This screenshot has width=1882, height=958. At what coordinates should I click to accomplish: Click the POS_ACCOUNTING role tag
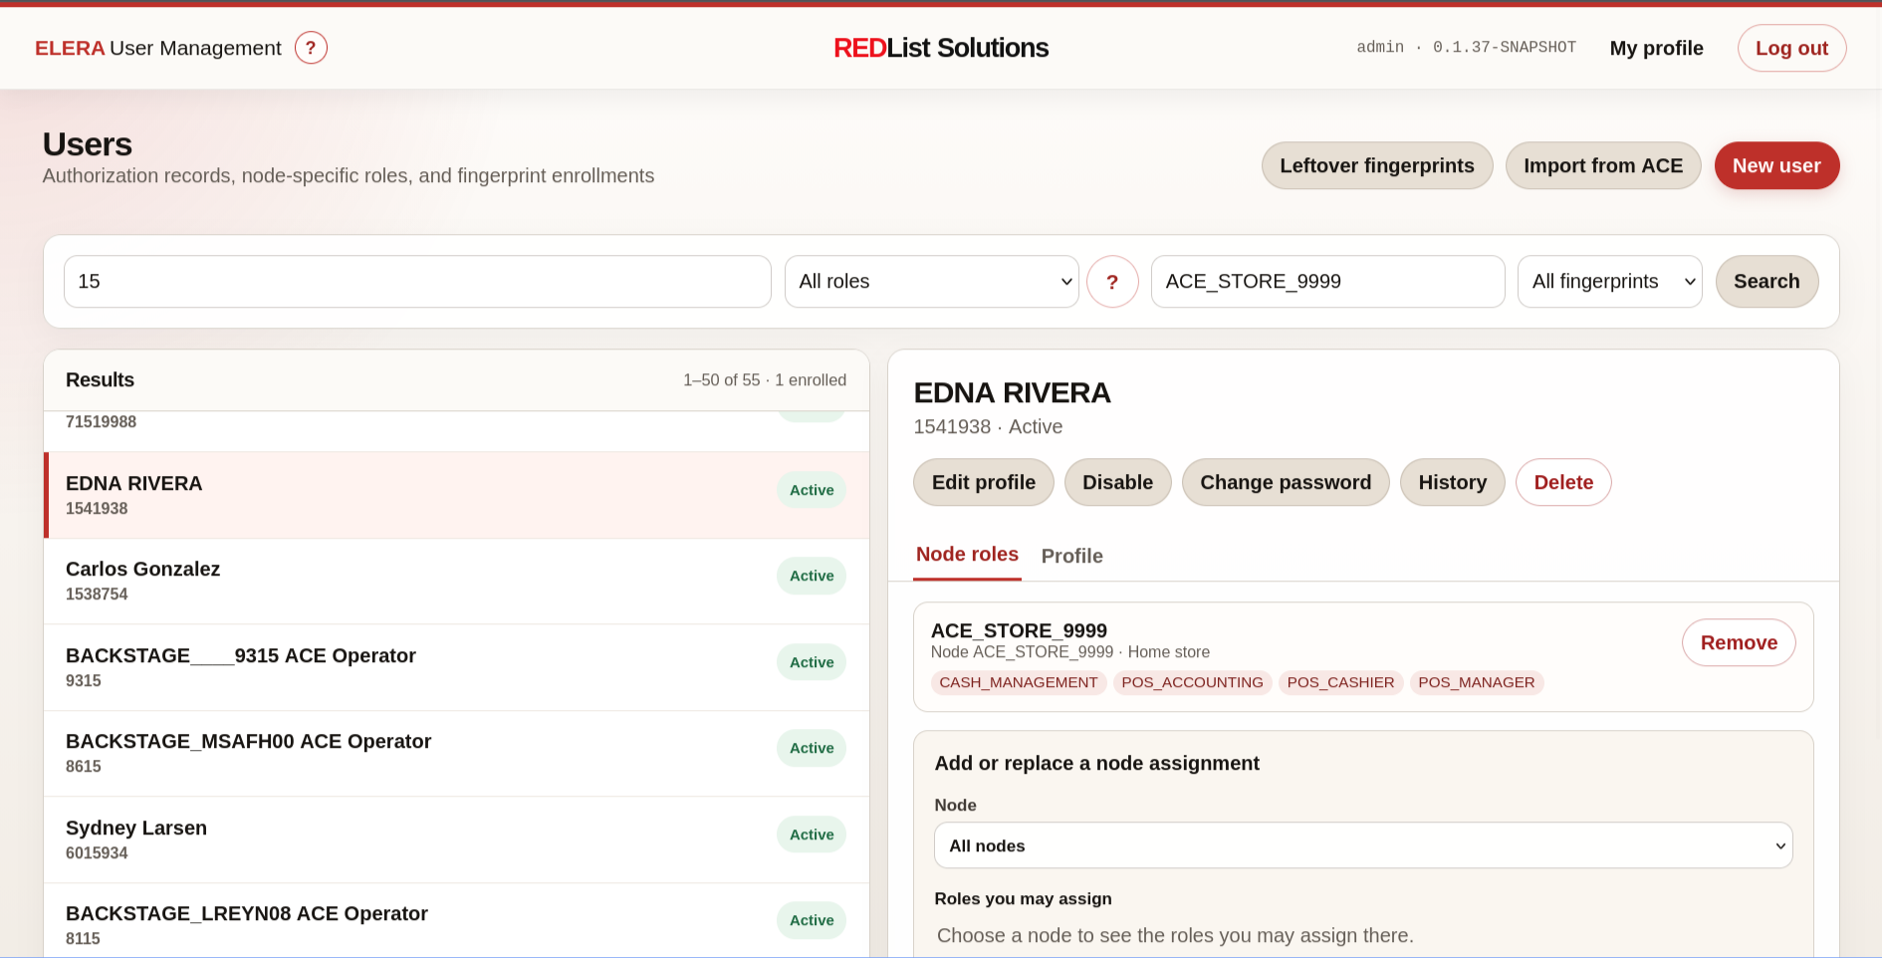(x=1192, y=682)
